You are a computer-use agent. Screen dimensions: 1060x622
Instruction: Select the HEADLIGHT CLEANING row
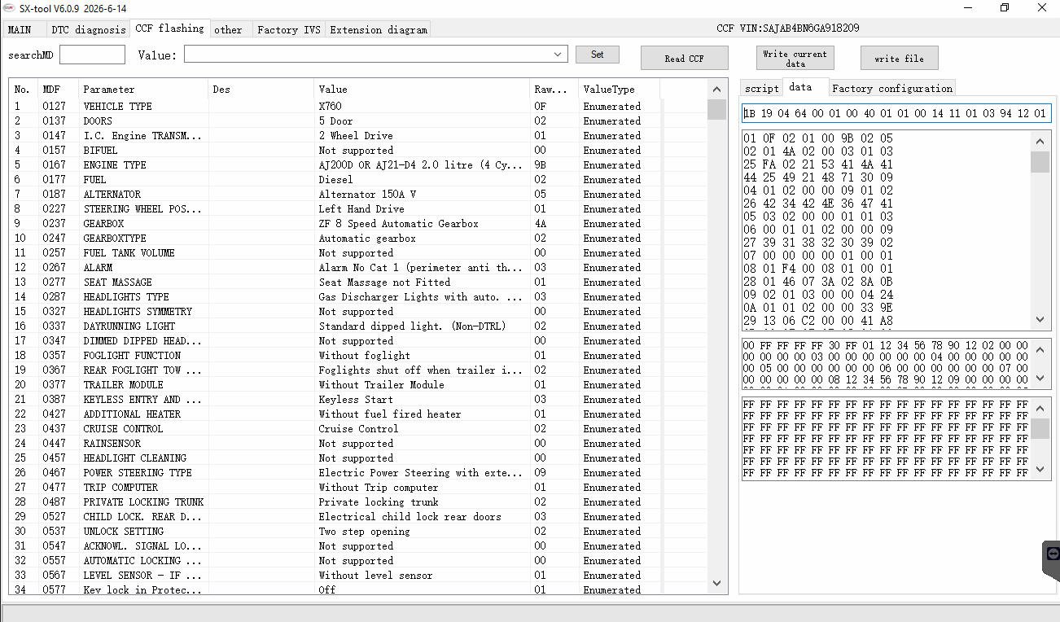coord(358,458)
